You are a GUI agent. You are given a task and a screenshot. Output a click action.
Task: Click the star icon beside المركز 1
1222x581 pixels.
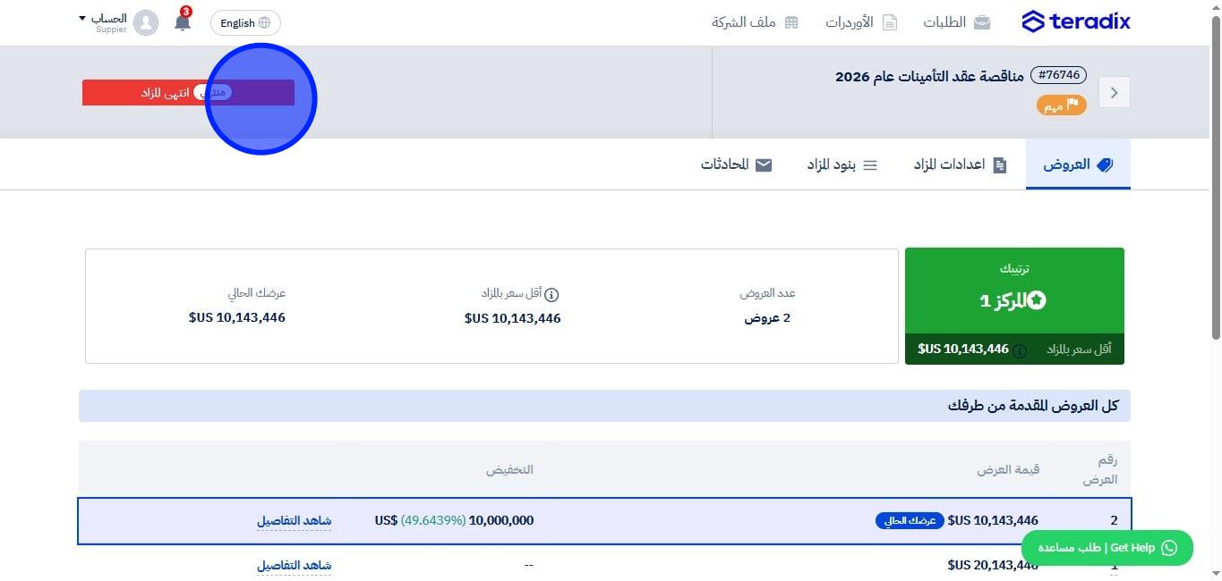coord(1037,300)
